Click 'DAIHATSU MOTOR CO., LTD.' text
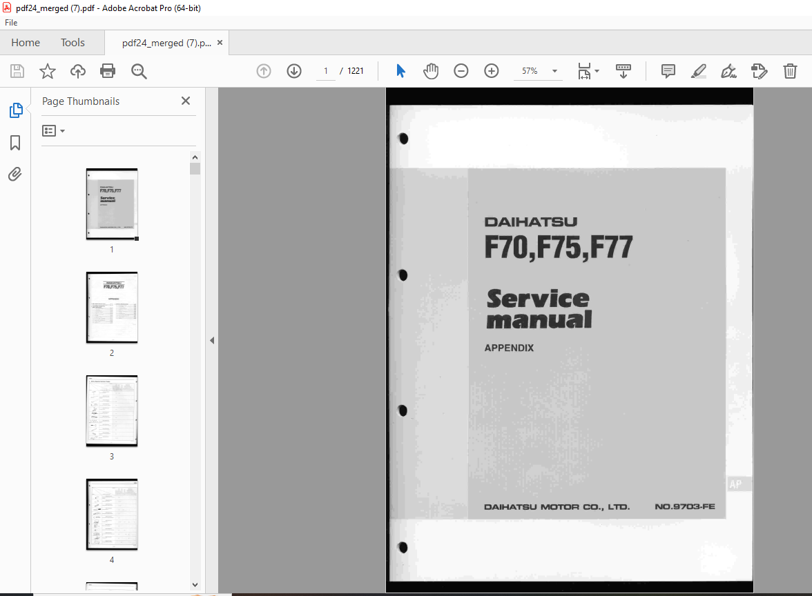This screenshot has height=596, width=812. 557,507
